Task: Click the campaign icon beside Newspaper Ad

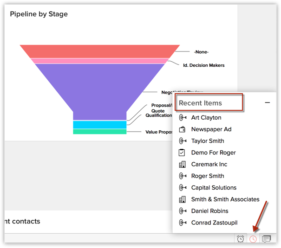Action: 183,129
